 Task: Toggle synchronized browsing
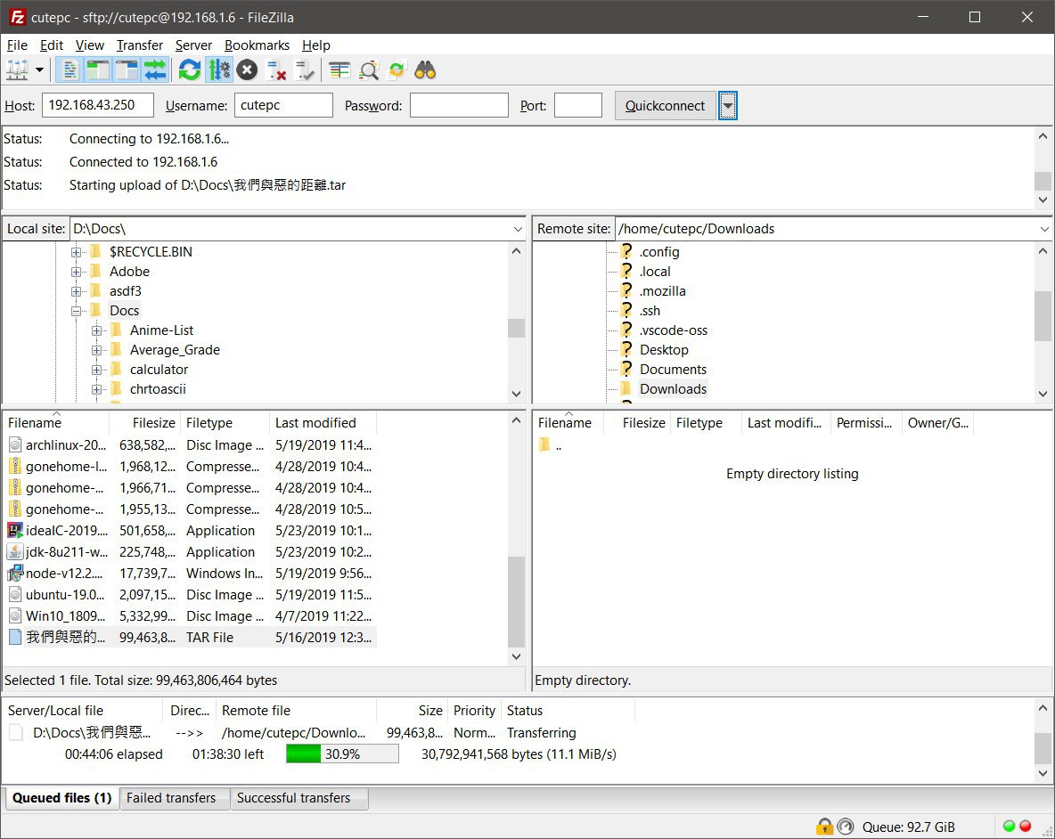(397, 69)
